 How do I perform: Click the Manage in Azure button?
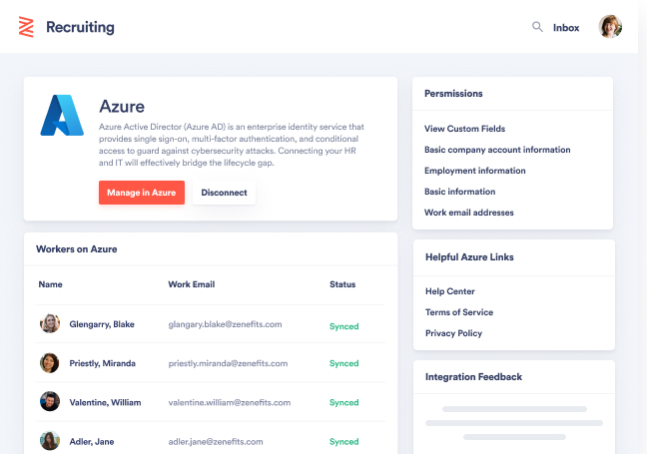coord(142,193)
